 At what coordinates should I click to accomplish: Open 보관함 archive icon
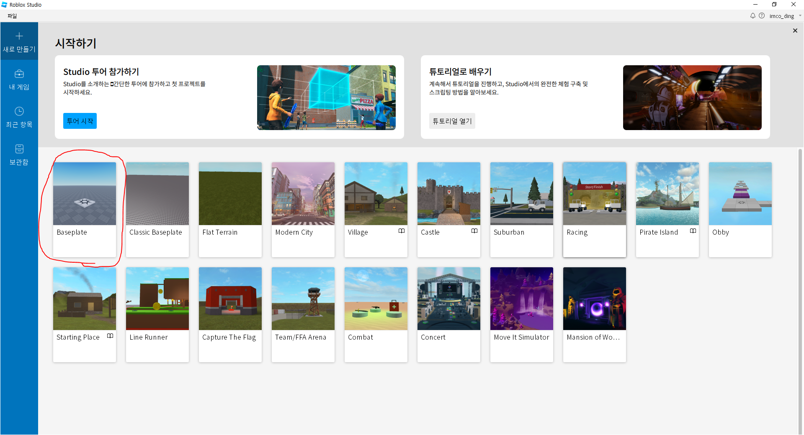pos(19,149)
